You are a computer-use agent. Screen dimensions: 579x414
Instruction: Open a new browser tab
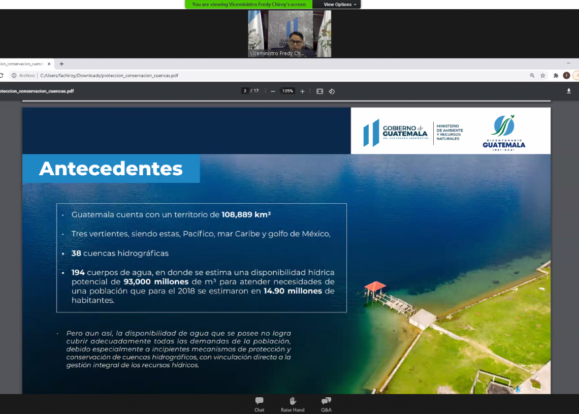coord(61,64)
